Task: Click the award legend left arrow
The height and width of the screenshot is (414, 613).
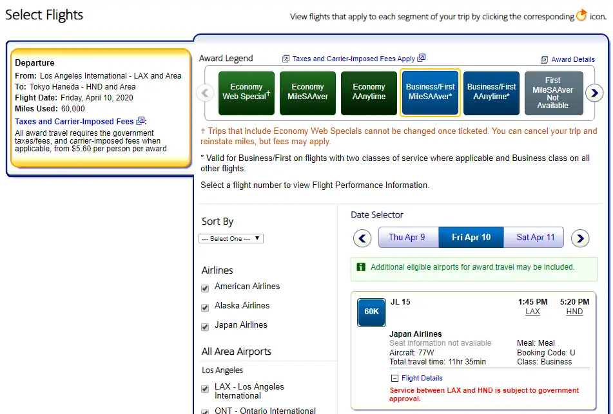Action: (x=205, y=93)
